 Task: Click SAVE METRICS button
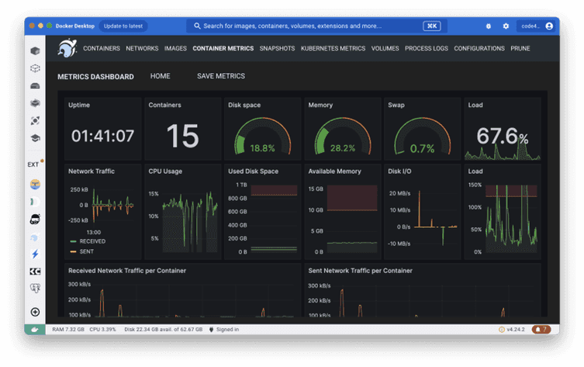(x=221, y=76)
